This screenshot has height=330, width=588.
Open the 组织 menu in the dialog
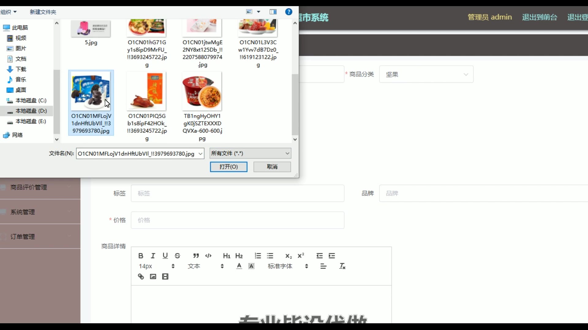8,12
